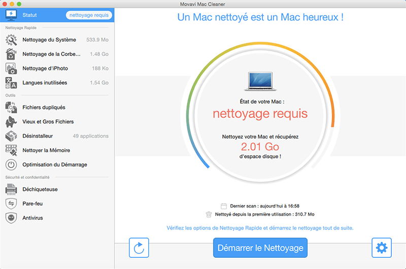Click the nettoyage requis badge in sidebar
Image resolution: width=406 pixels, height=269 pixels.
89,15
